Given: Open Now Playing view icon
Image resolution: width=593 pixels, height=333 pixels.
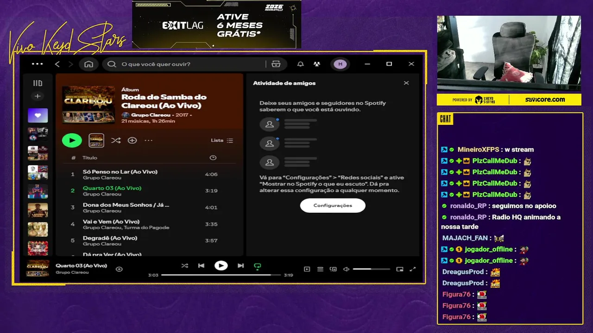Looking at the screenshot, I should pos(307,269).
